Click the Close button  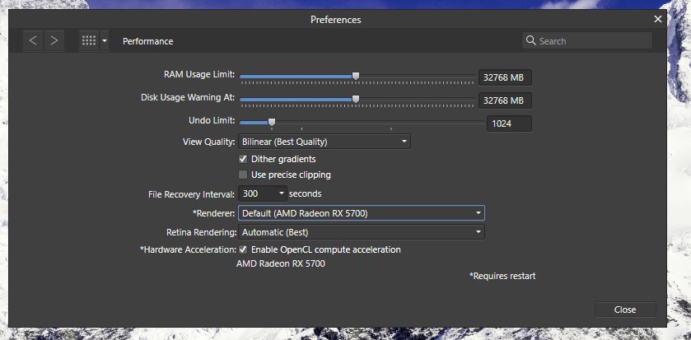(x=625, y=310)
